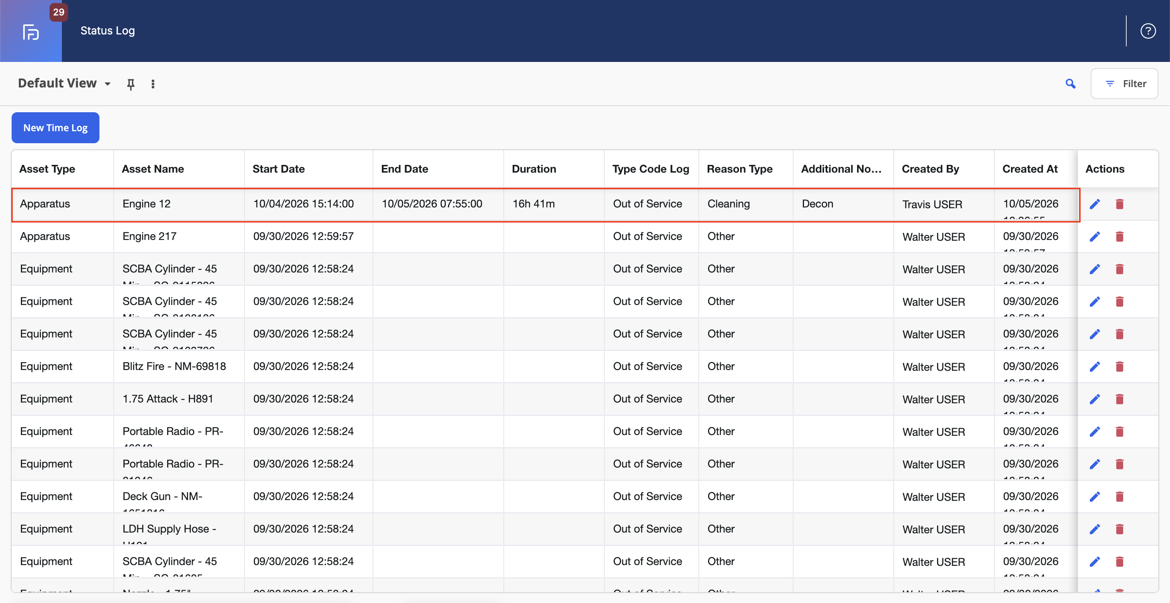This screenshot has height=603, width=1170.
Task: Edit the Blitz Fire - NM-69818 entry
Action: (1095, 366)
